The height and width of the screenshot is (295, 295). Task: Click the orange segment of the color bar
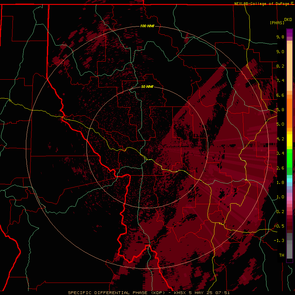[289, 113]
